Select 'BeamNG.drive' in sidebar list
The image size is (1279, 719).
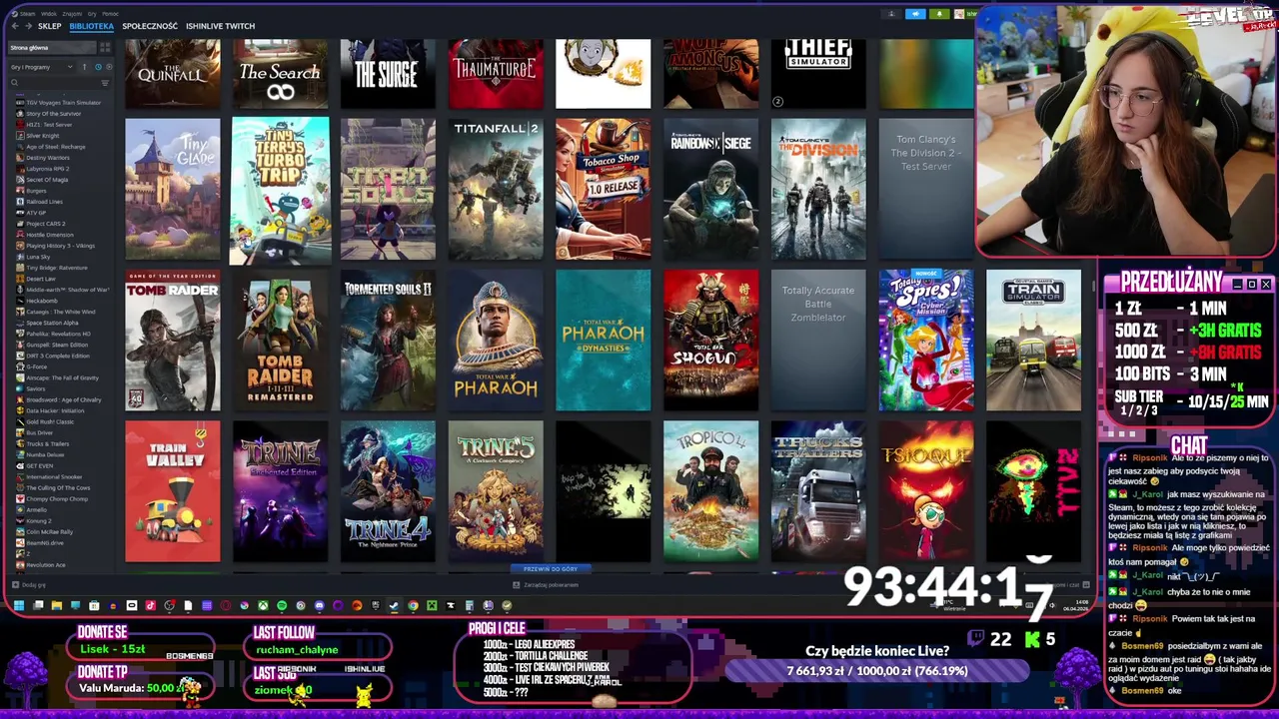tap(45, 542)
